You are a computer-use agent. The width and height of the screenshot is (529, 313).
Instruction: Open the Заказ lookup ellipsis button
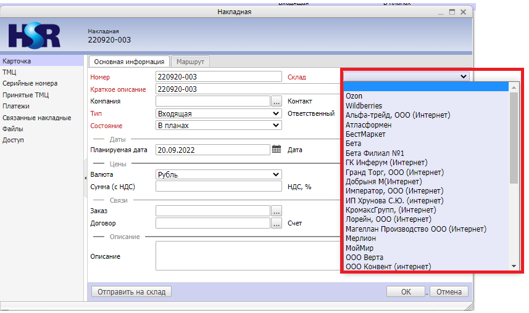[277, 211]
